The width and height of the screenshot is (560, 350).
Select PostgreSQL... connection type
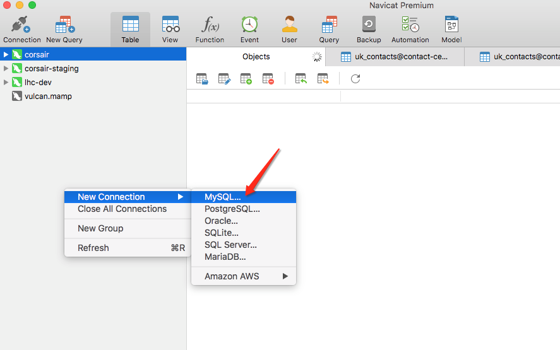point(244,209)
